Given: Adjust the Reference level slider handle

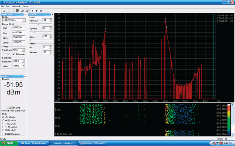Looking at the screenshot, I should pyautogui.click(x=38, y=24).
